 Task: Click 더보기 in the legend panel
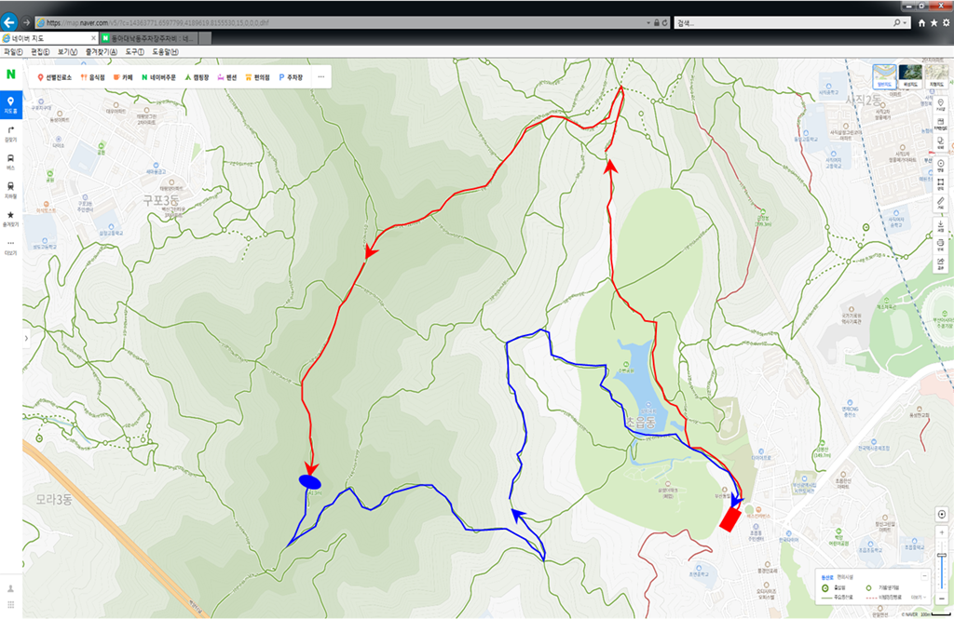click(x=918, y=598)
